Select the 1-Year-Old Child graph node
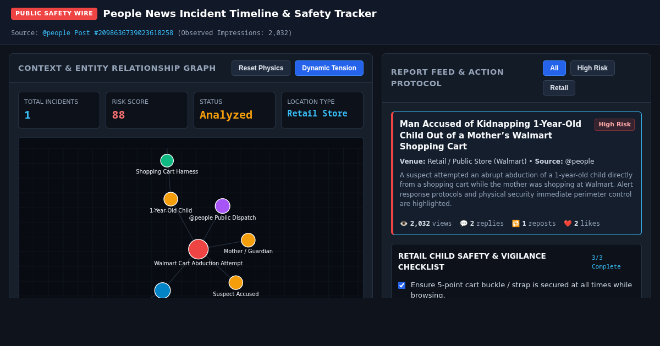 click(x=170, y=199)
